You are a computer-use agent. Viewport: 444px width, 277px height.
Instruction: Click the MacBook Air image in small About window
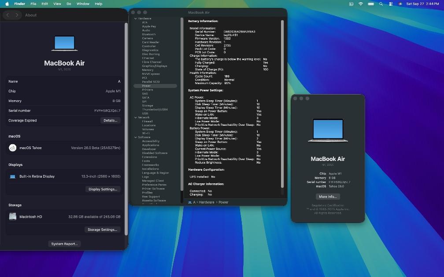328,130
